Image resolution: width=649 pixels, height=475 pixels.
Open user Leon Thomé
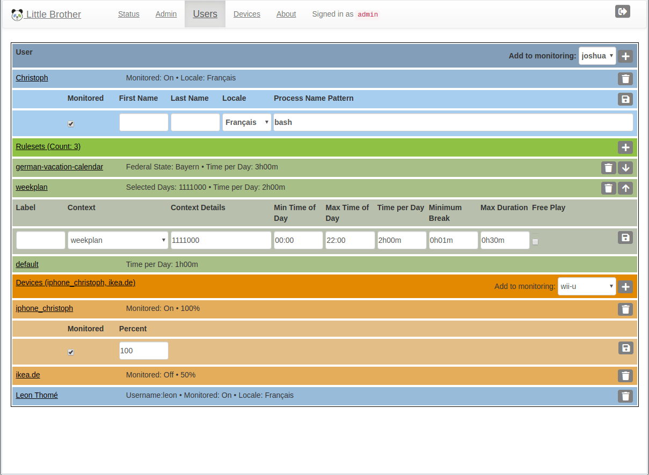pyautogui.click(x=37, y=395)
